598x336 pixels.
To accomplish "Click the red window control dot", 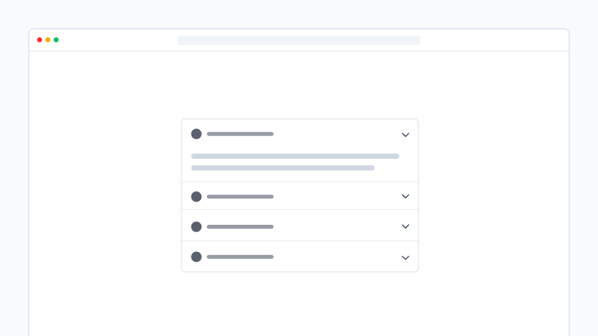I will 40,40.
